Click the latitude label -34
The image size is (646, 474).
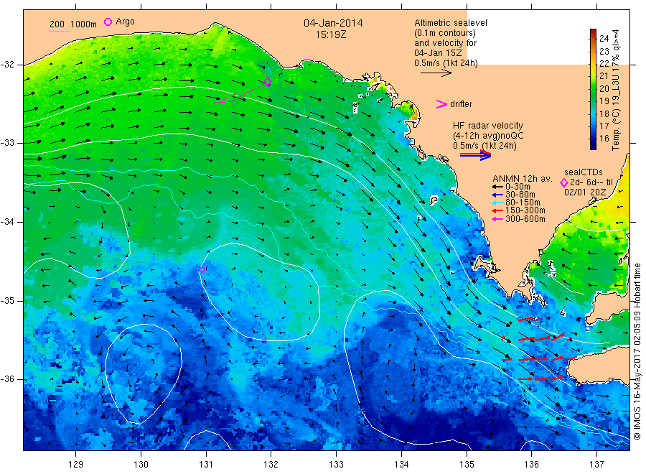7,222
